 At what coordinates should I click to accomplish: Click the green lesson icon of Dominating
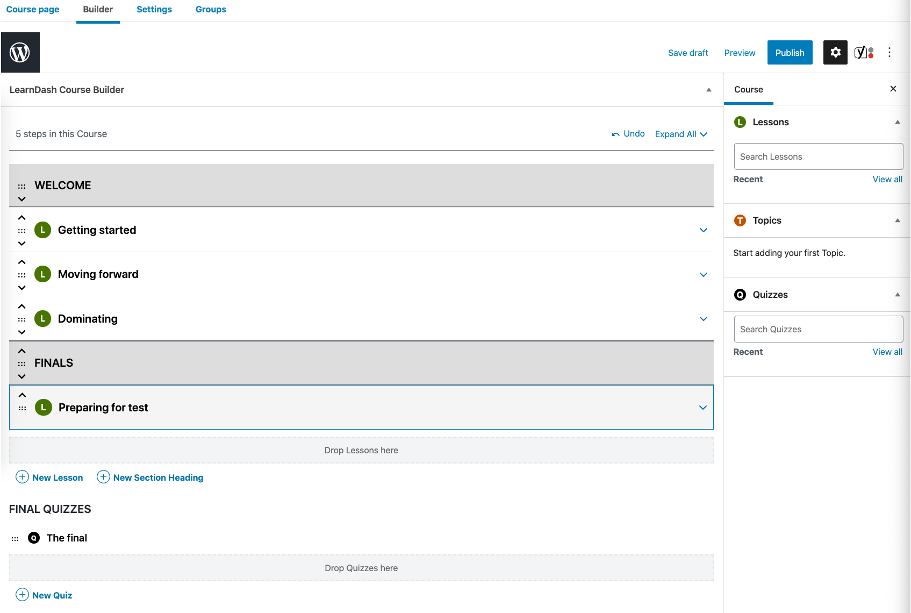tap(43, 319)
